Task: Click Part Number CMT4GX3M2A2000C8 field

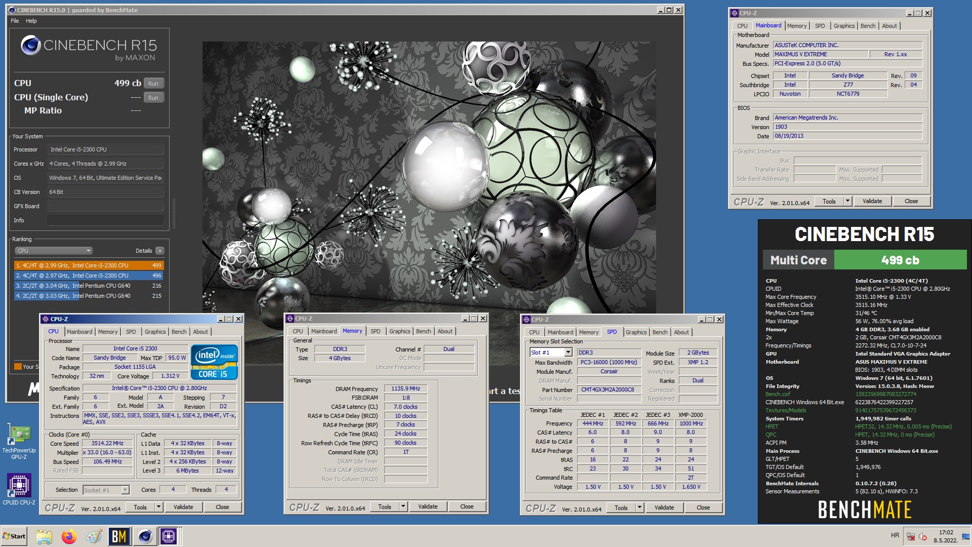Action: (609, 390)
